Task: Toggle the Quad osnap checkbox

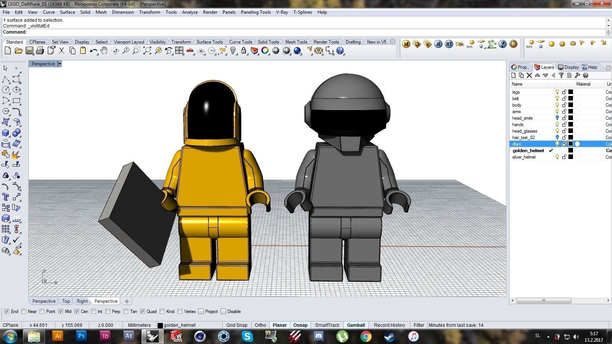Action: point(142,312)
